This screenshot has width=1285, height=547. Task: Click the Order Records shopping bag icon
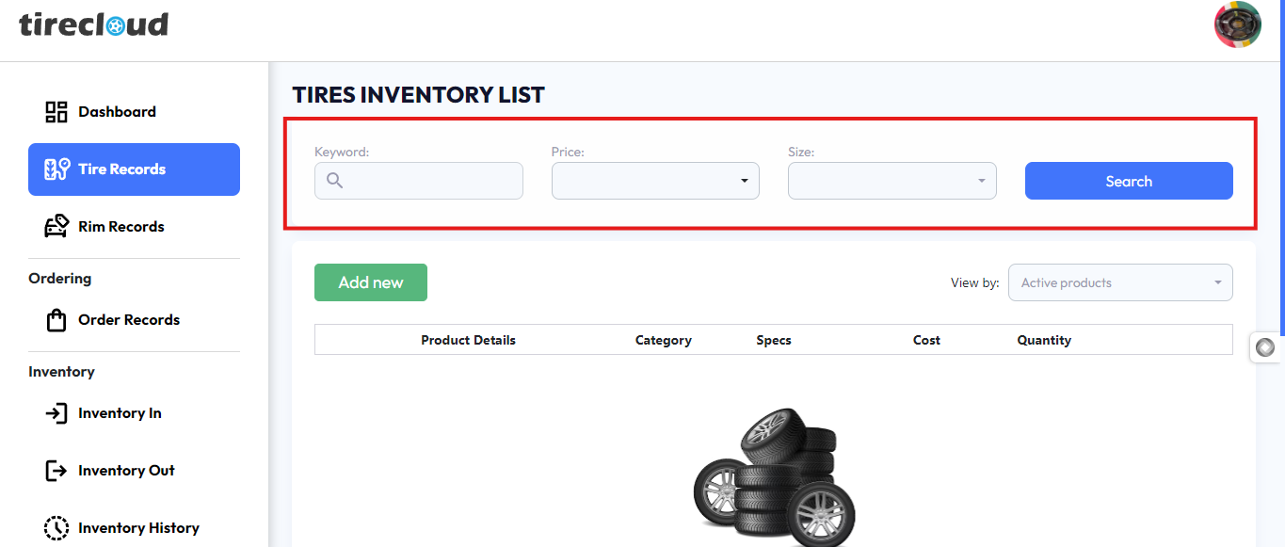[x=56, y=320]
